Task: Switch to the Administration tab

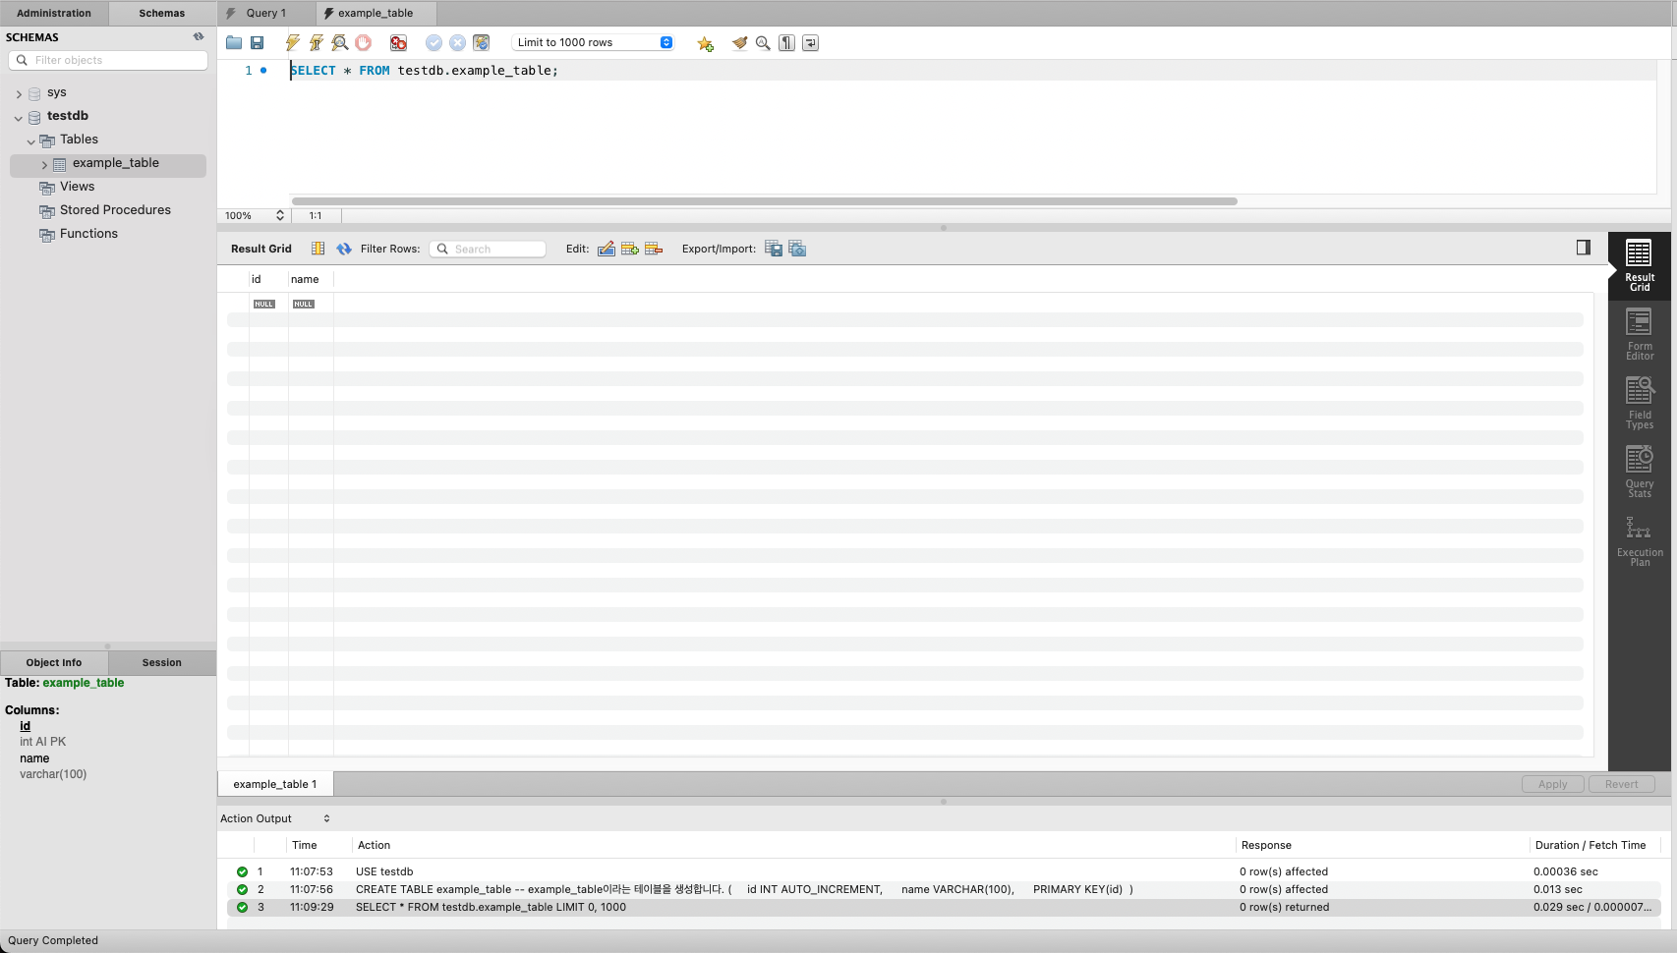Action: (54, 13)
